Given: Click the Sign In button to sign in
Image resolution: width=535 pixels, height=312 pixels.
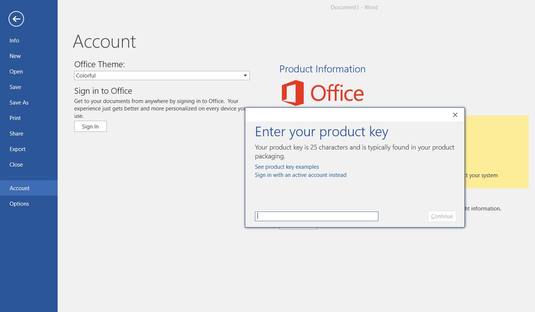Looking at the screenshot, I should [x=90, y=126].
